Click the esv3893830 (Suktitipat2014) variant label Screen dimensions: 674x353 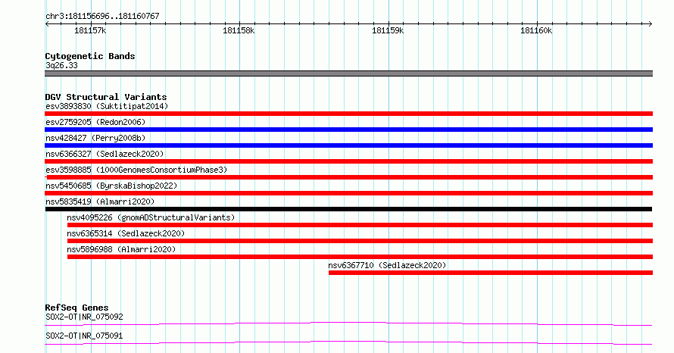tap(107, 106)
